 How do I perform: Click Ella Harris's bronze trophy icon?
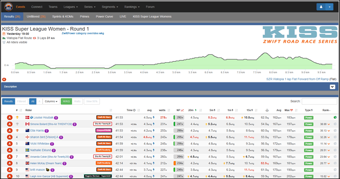coord(17,130)
